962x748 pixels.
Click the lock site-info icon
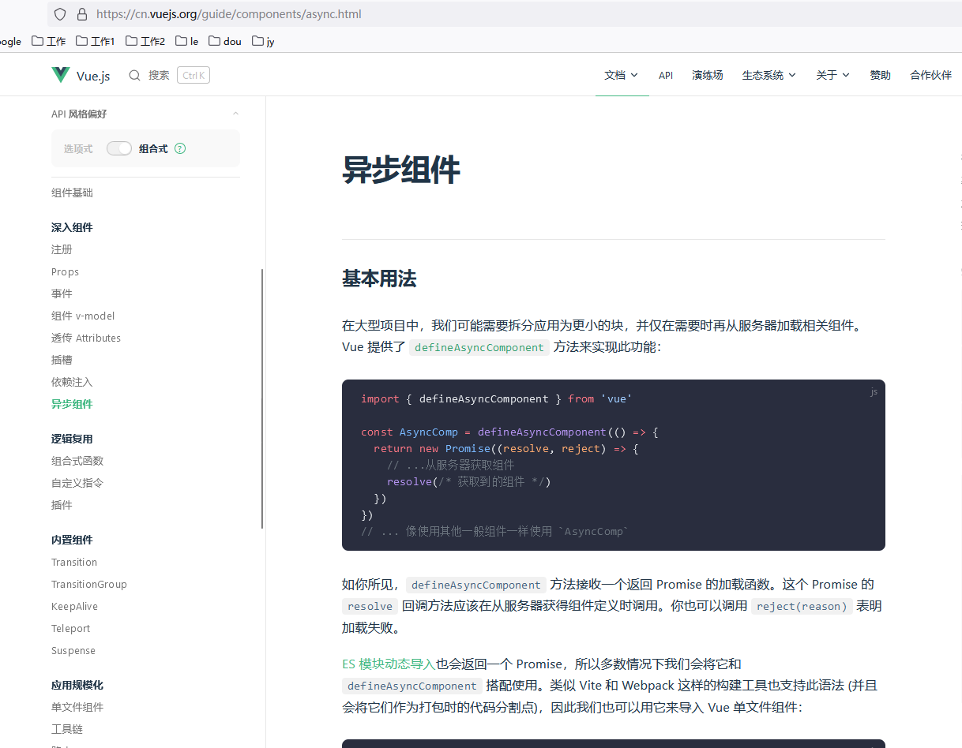(x=81, y=13)
